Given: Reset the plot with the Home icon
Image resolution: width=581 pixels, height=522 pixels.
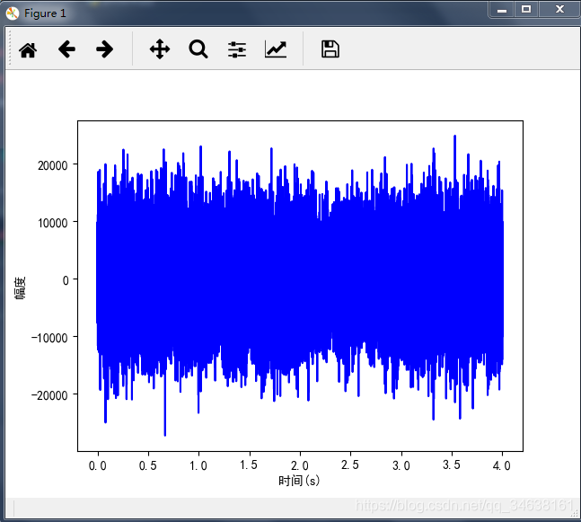Looking at the screenshot, I should [x=28, y=49].
